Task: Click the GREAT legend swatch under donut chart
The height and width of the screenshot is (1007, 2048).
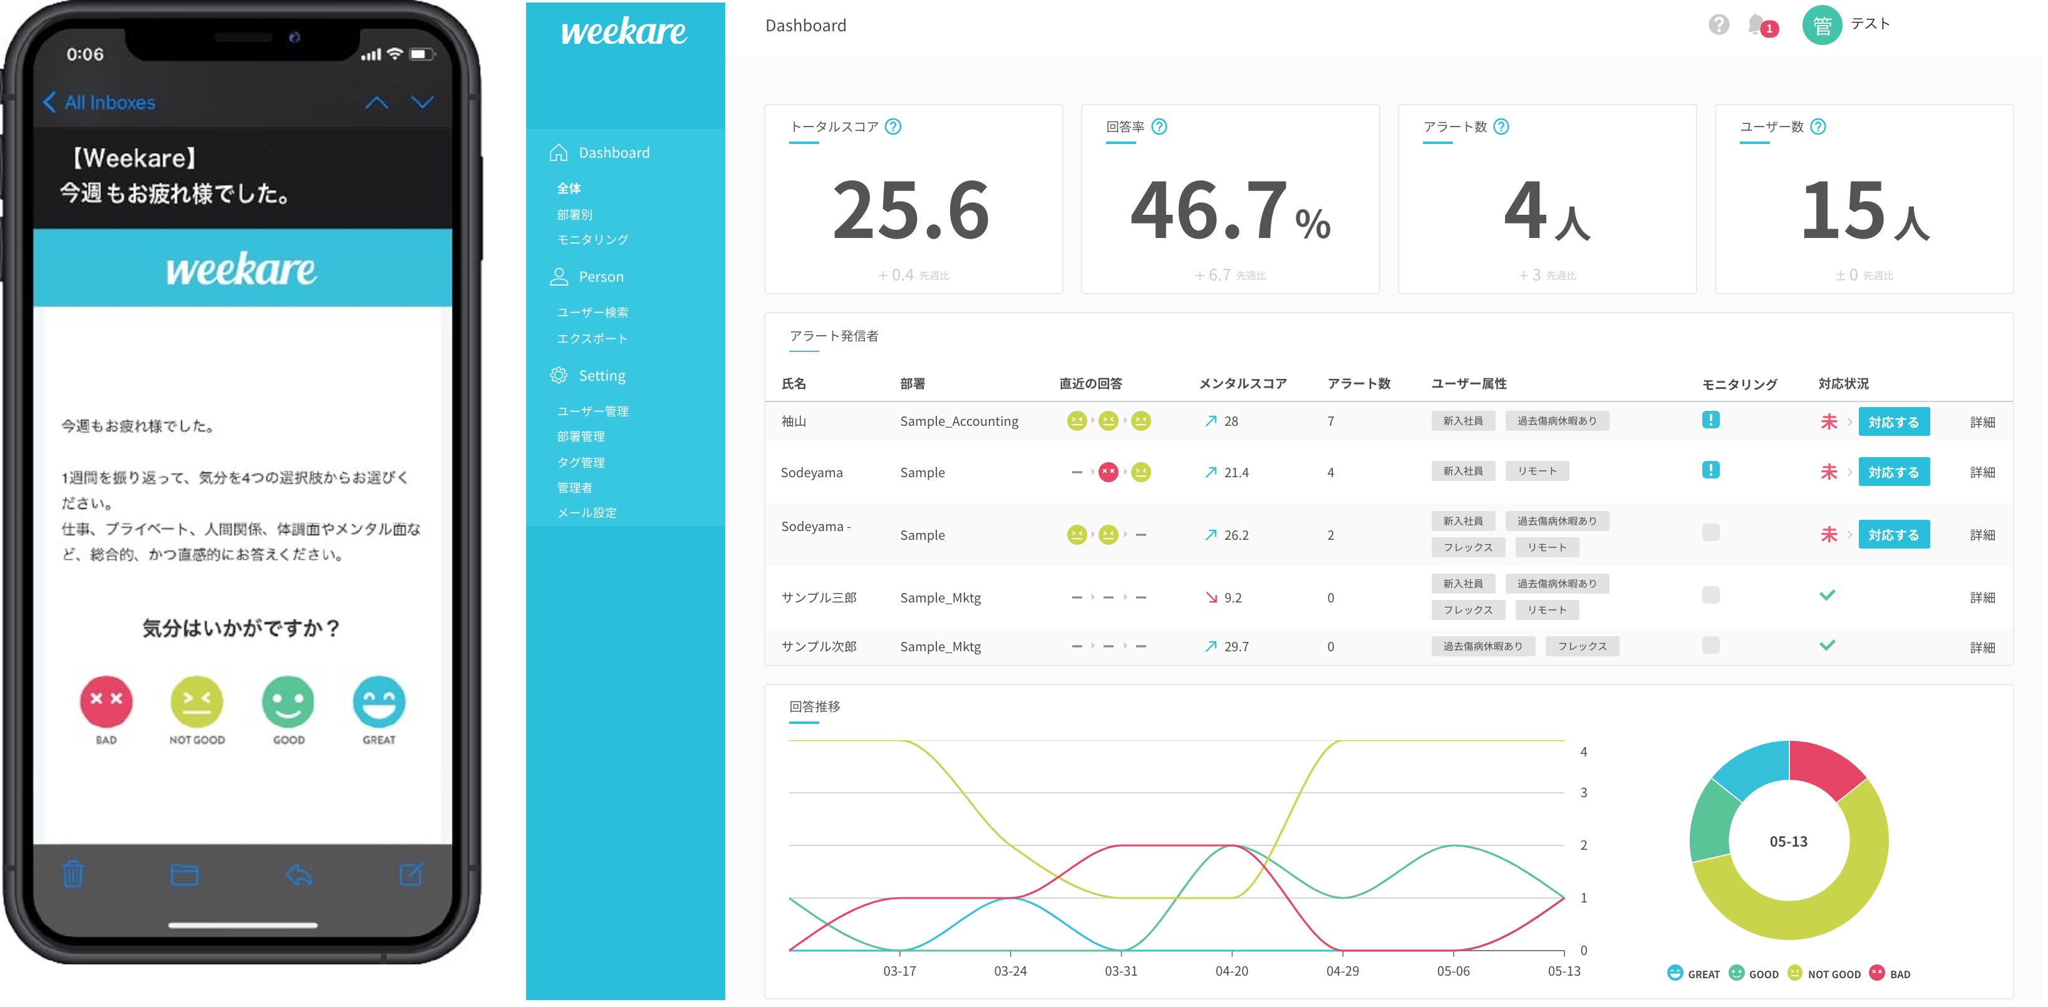Action: coord(1675,973)
